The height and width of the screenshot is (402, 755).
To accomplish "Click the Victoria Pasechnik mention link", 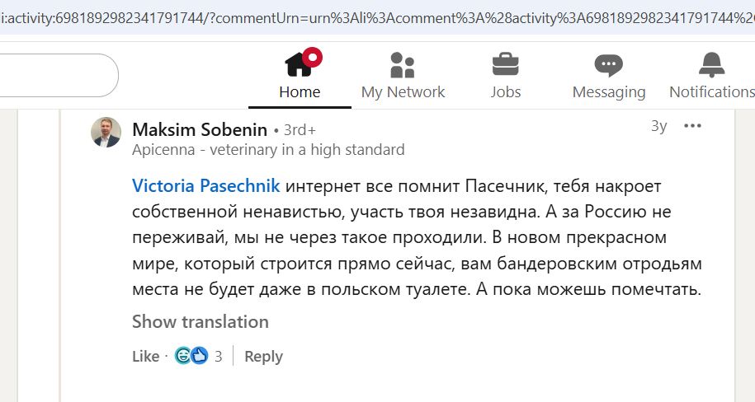I will click(x=206, y=185).
